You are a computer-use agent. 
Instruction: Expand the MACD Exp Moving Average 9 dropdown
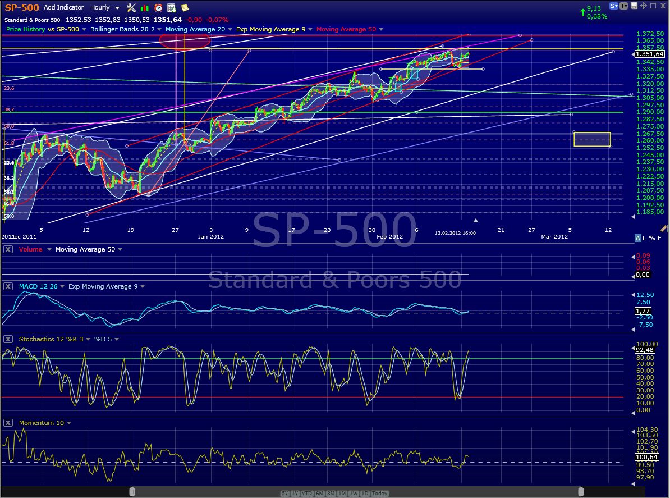coord(143,286)
